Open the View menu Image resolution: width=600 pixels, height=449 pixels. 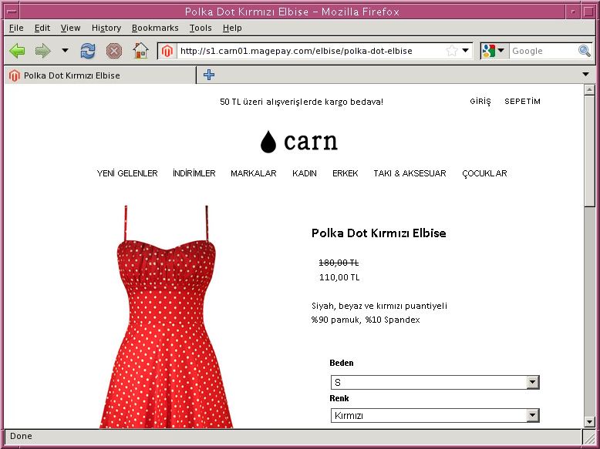tap(70, 28)
